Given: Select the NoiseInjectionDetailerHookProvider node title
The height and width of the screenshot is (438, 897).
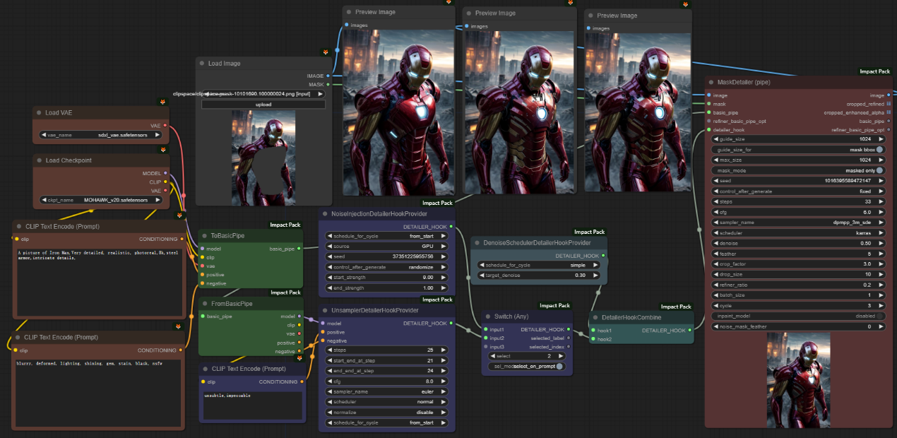Looking at the screenshot, I should point(379,213).
